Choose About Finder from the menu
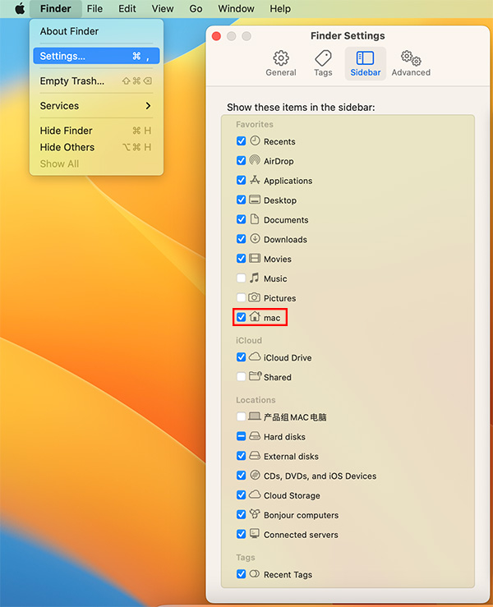 [x=96, y=31]
